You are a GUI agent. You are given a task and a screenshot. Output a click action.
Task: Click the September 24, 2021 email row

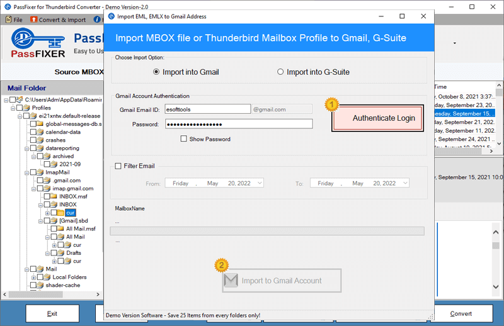[464, 139]
